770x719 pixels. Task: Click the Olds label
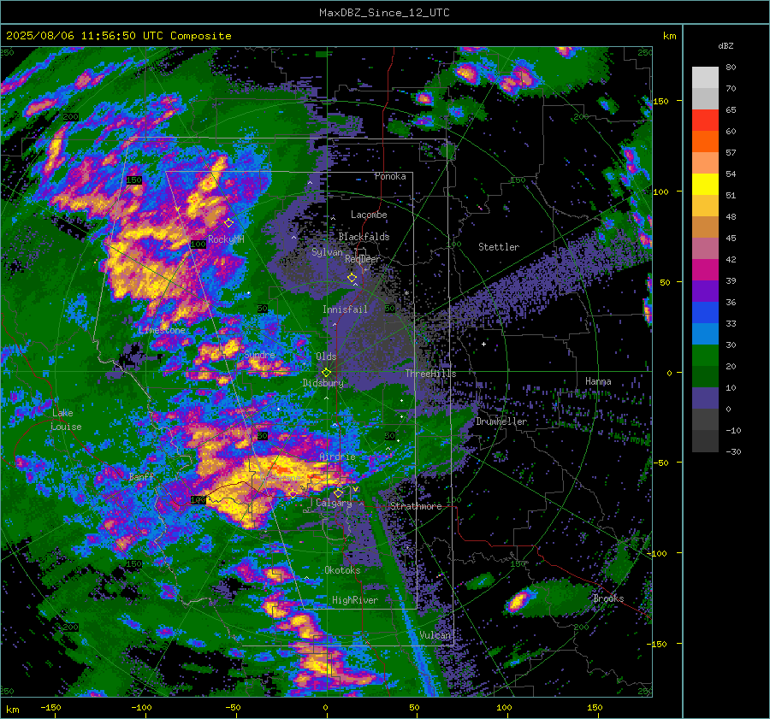[326, 357]
